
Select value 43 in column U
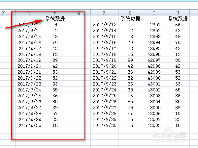click(x=178, y=48)
